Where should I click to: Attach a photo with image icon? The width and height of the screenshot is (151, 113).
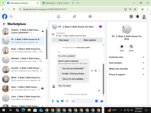coord(58,101)
